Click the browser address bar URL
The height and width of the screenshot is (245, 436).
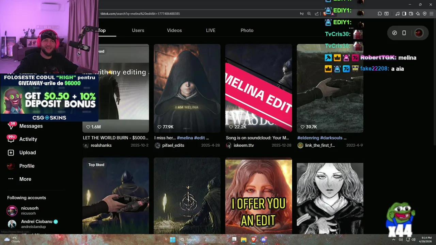pos(140,14)
